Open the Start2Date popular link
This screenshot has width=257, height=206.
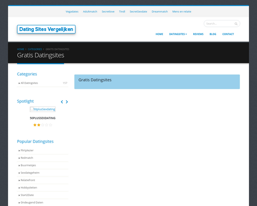[x=27, y=195]
